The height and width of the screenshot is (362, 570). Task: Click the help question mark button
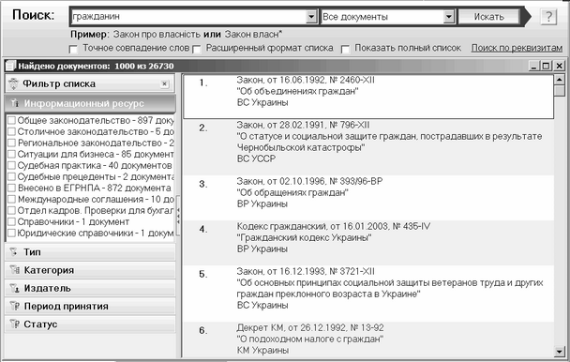click(548, 17)
